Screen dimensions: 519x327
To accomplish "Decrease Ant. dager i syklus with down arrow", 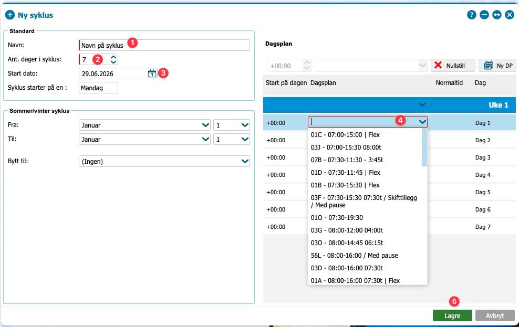I will click(x=113, y=62).
